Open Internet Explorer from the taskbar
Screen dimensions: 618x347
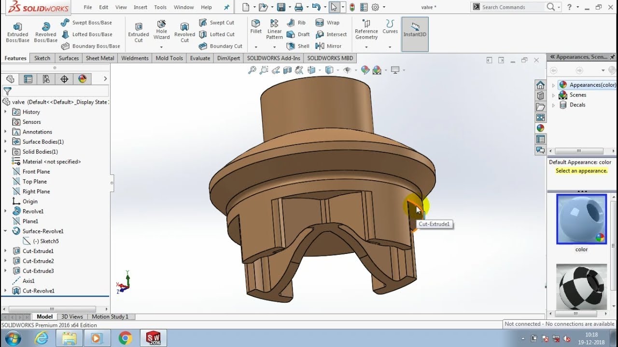tap(42, 338)
